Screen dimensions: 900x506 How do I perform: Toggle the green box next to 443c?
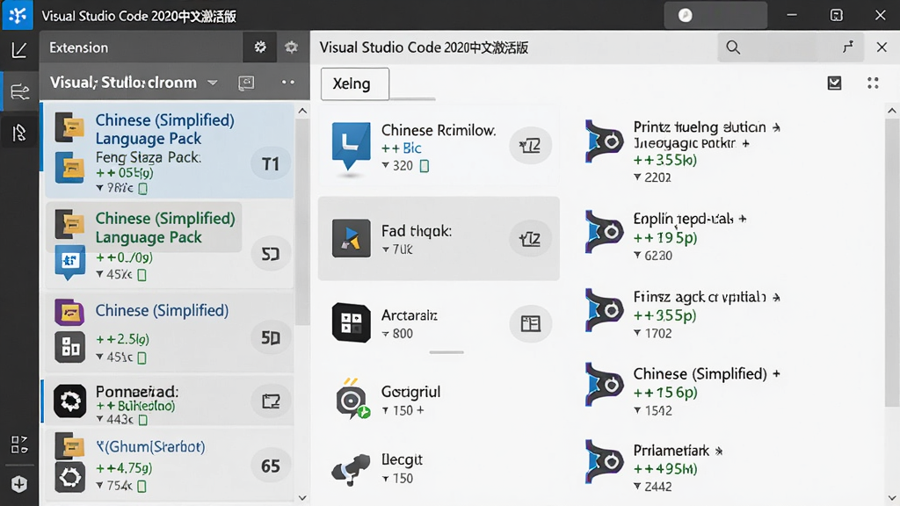[143, 420]
